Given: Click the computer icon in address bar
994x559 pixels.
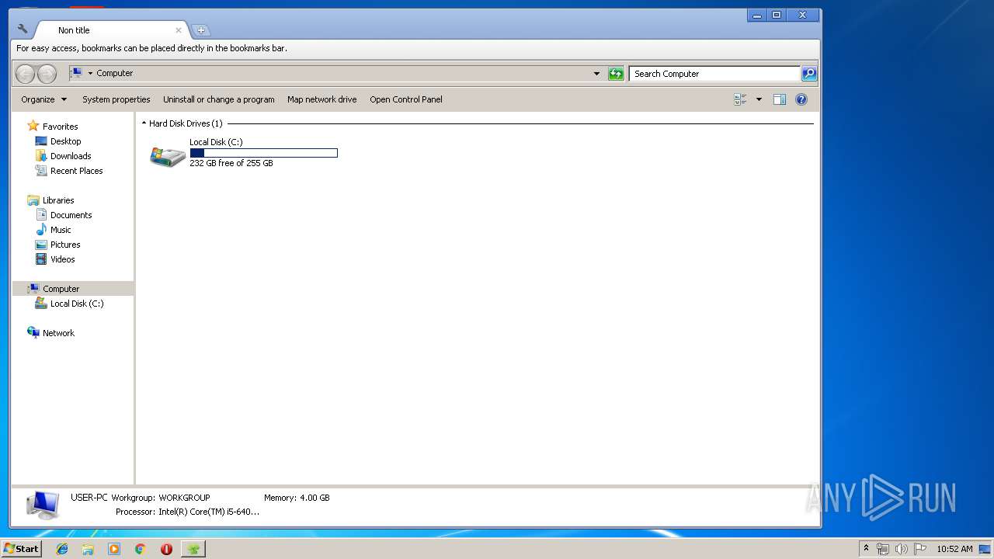Looking at the screenshot, I should (76, 73).
